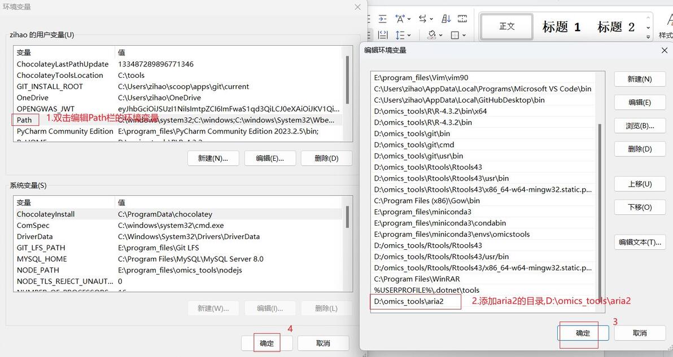
Task: Click 上移(U) to move entry up
Action: point(640,184)
